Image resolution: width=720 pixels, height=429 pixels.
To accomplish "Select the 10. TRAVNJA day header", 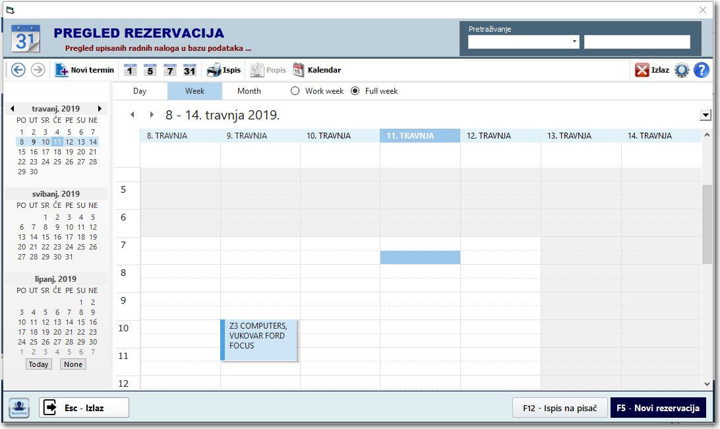I will 340,136.
